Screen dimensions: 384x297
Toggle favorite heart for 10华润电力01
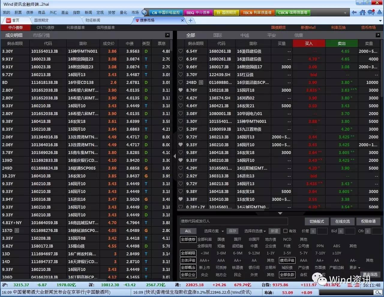click(181, 114)
